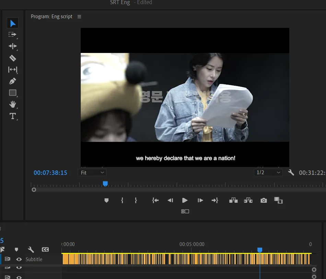
Task: Click the Extract button
Action: 248,200
